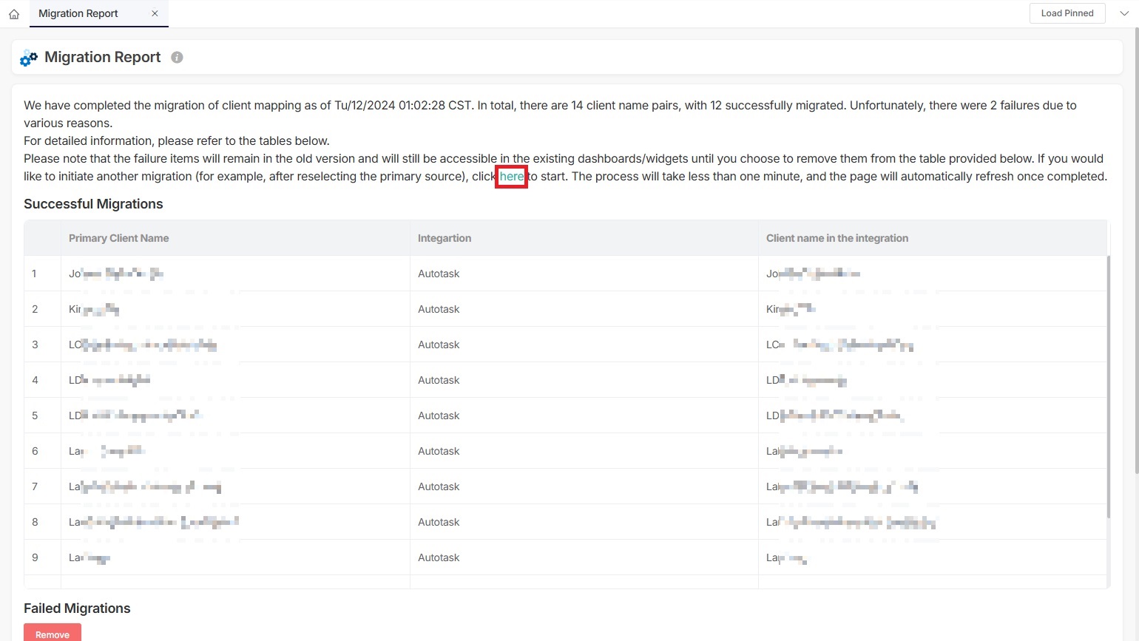Select 'Client name in the integration' header

click(x=836, y=238)
